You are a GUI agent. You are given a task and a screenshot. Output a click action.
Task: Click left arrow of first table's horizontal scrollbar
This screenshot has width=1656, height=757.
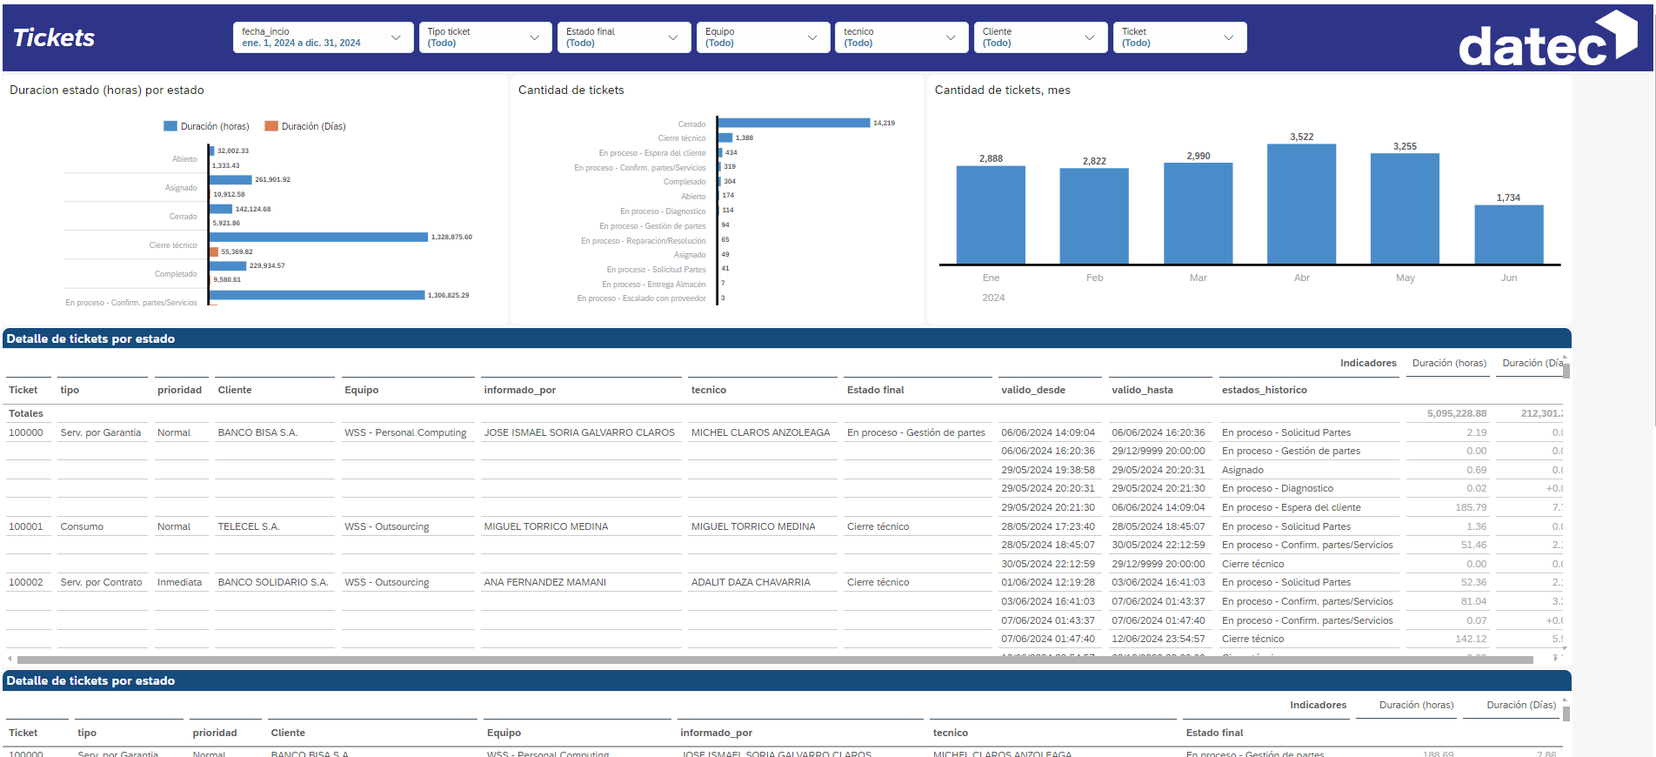point(10,659)
